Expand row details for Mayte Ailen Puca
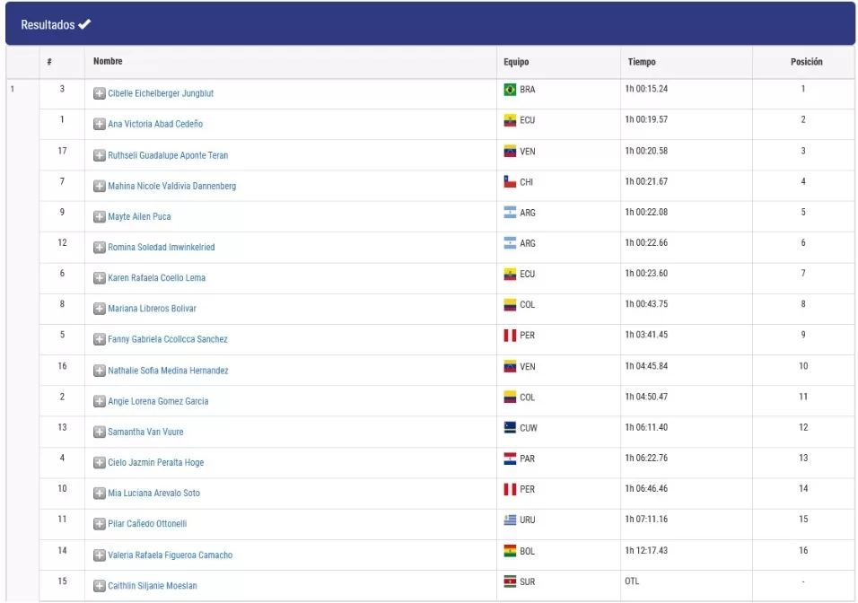Viewport: 858px width, 603px height. pos(99,216)
